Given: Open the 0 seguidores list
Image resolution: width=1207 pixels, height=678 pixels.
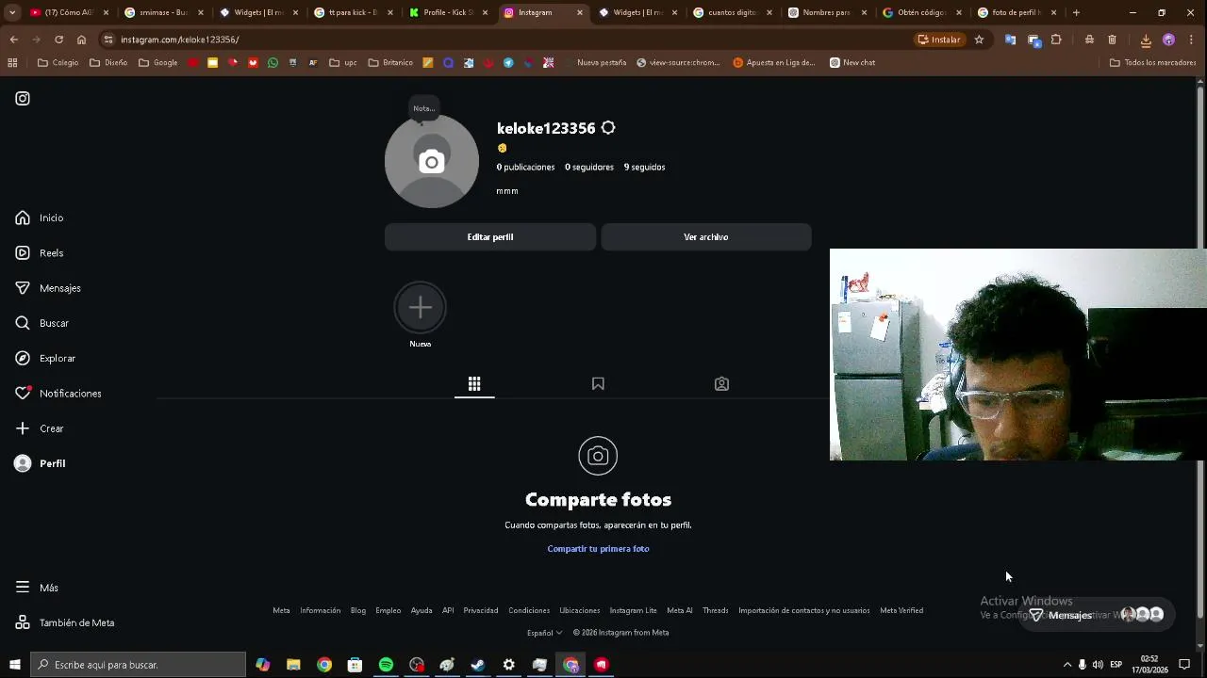Looking at the screenshot, I should coord(589,168).
